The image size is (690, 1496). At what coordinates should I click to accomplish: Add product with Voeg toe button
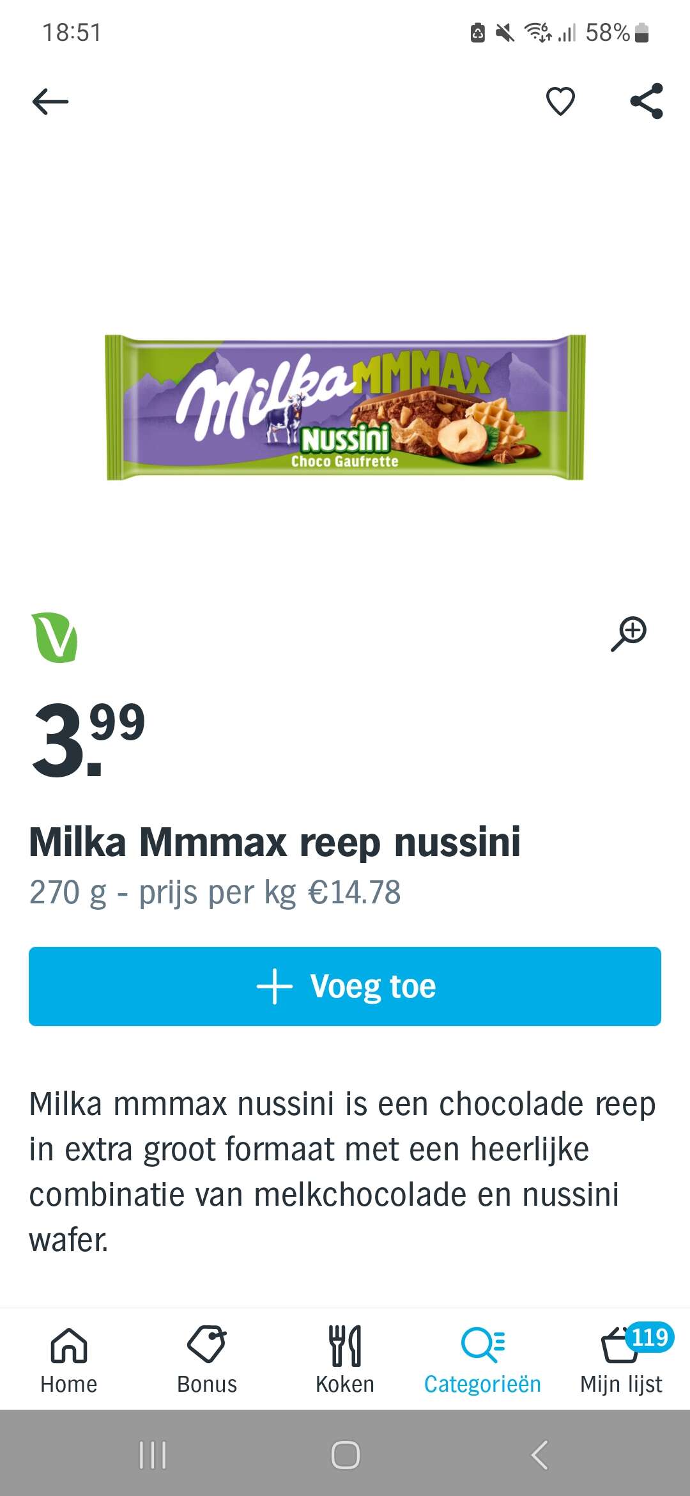345,986
